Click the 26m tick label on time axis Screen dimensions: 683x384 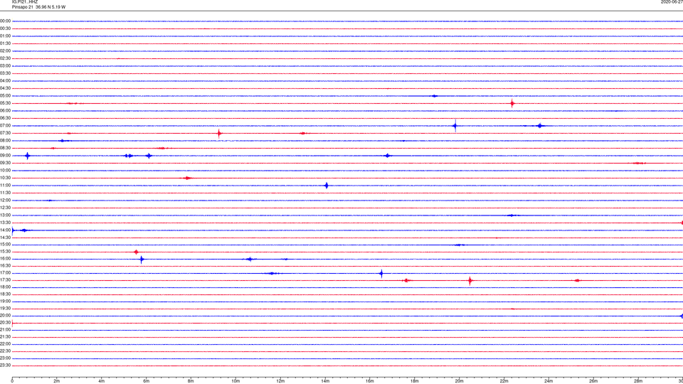[x=593, y=381]
